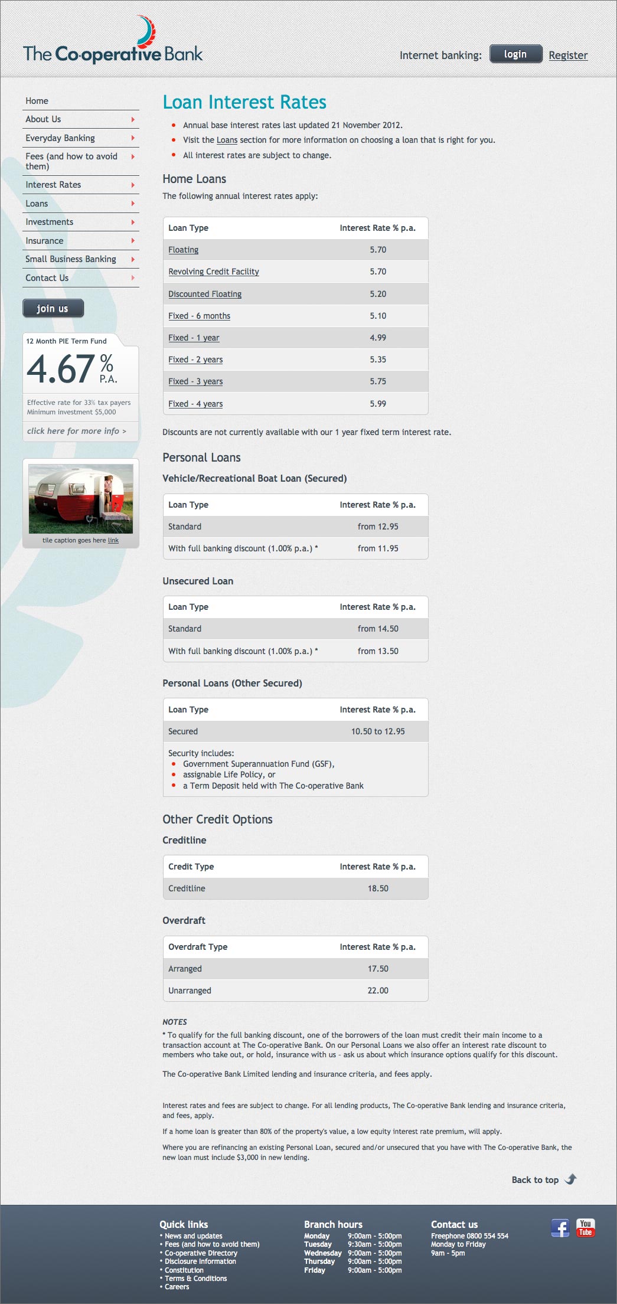Click the Register link
Viewport: 617px width, 1304px height.
pyautogui.click(x=568, y=55)
